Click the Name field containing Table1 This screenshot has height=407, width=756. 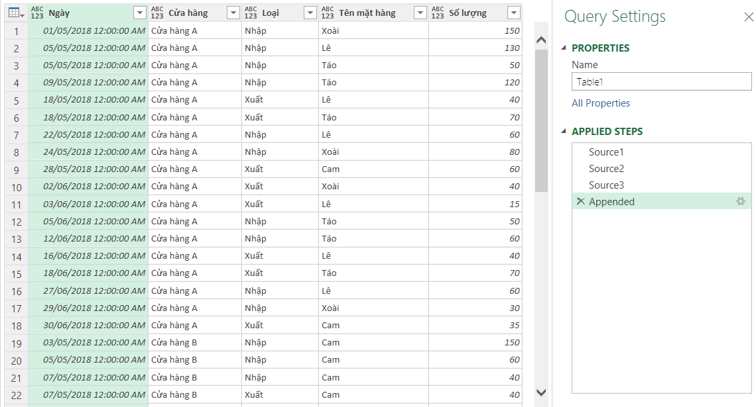tap(662, 81)
